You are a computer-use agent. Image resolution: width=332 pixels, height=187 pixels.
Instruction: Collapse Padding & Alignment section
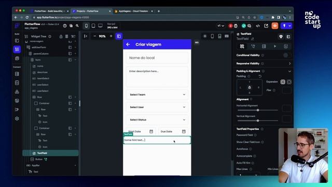coord(289,71)
